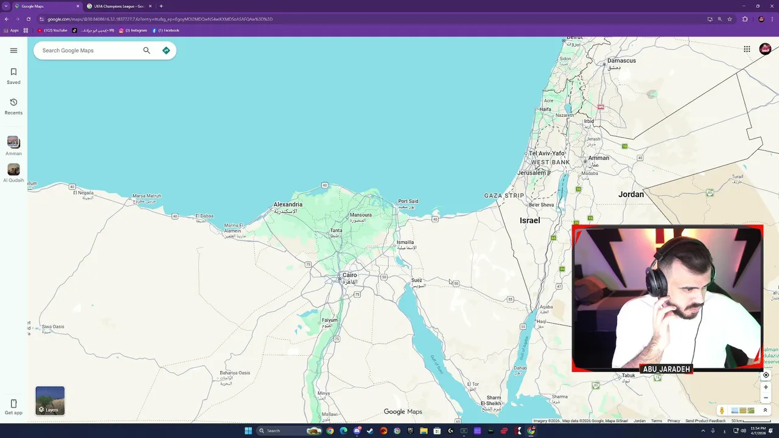Open the Google account avatar in Maps
The height and width of the screenshot is (438, 779).
[x=765, y=49]
